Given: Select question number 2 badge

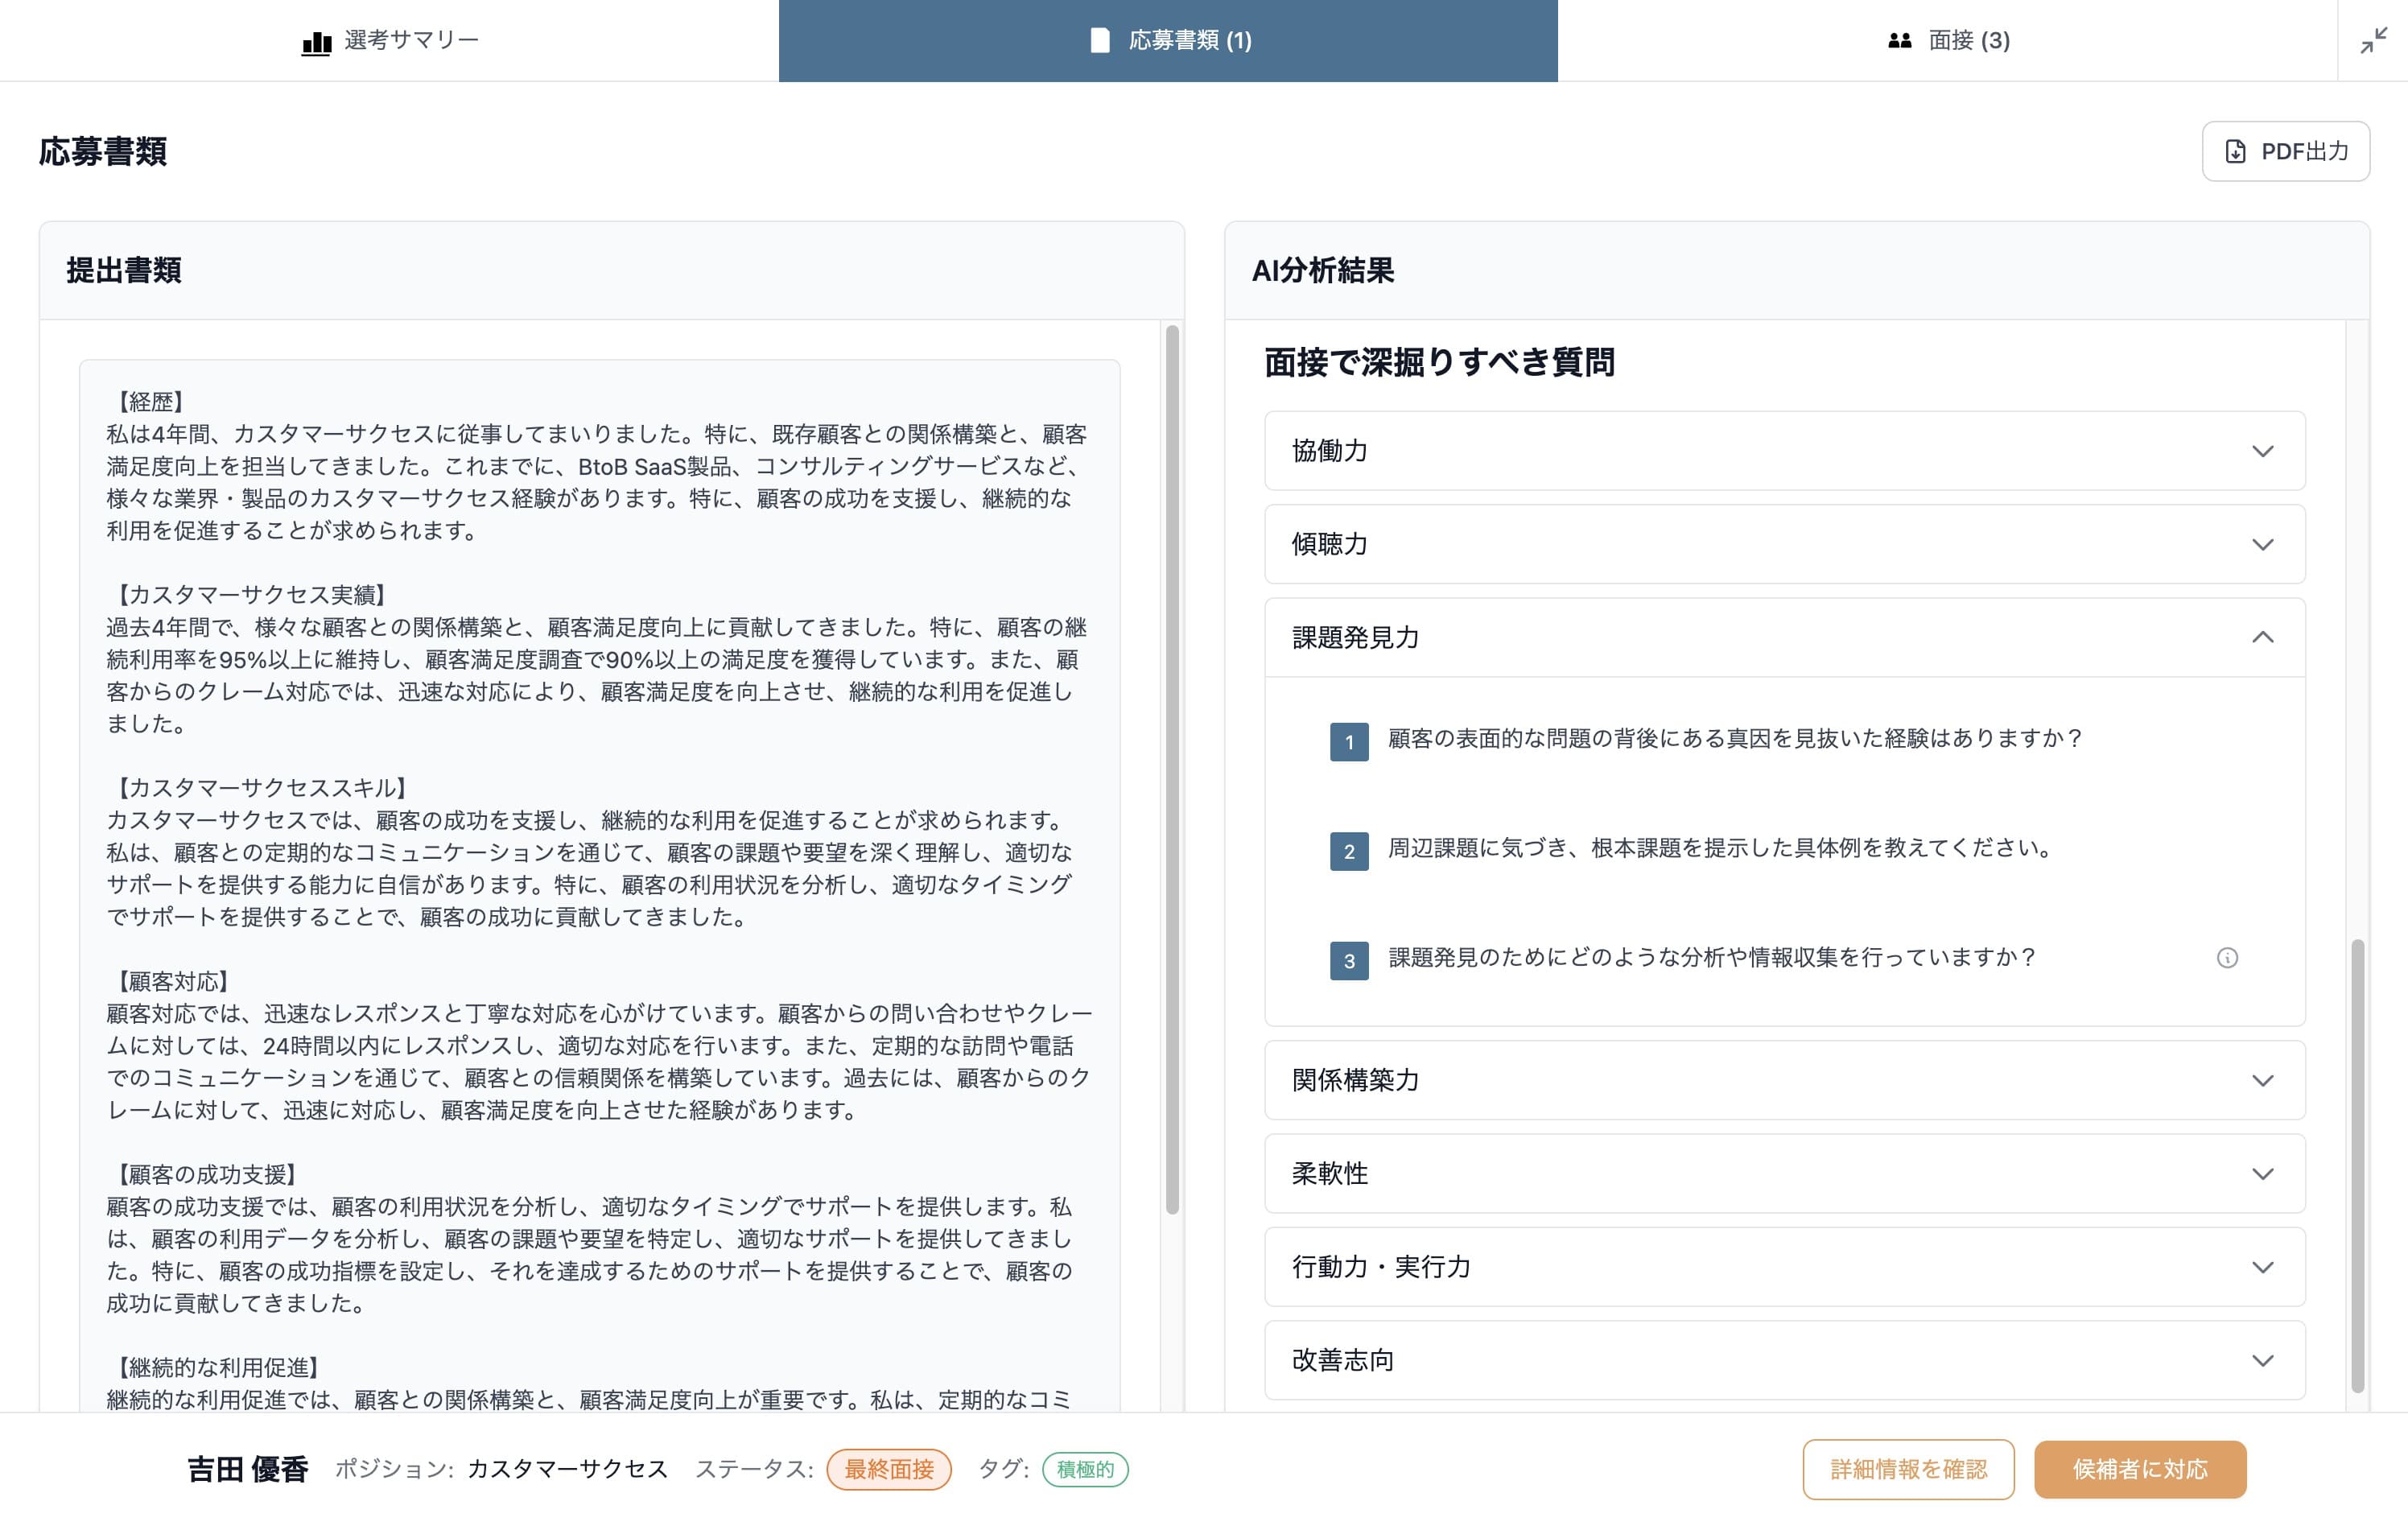Looking at the screenshot, I should point(1349,851).
